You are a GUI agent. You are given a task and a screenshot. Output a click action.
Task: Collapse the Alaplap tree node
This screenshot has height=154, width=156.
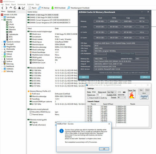(x=2, y=20)
